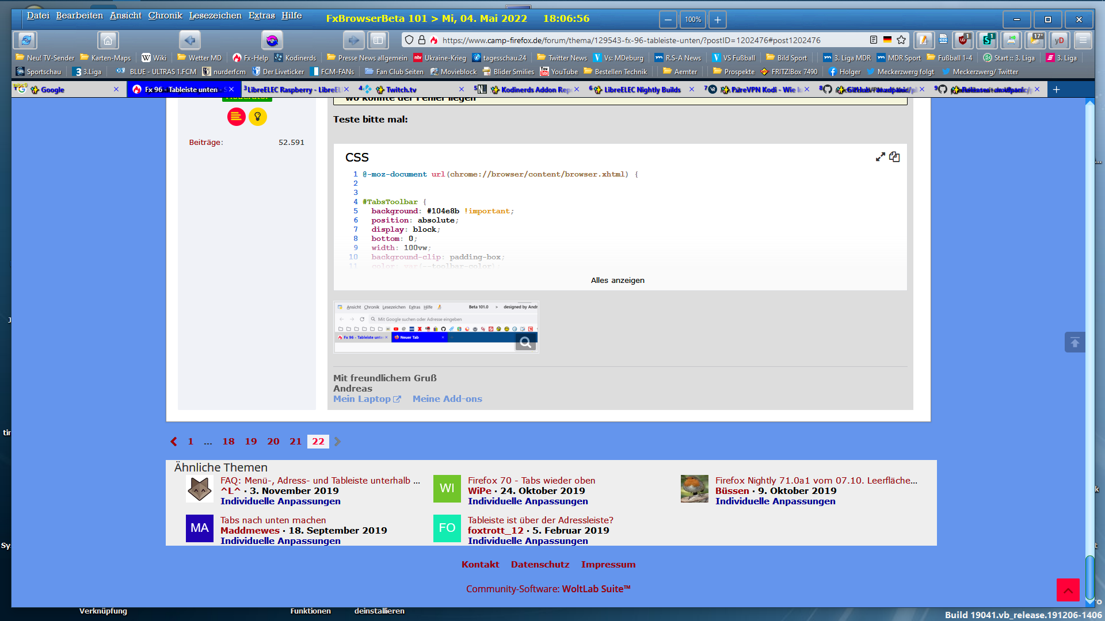Image resolution: width=1105 pixels, height=621 pixels.
Task: Toggle bookmark star in the address bar
Action: click(x=901, y=40)
